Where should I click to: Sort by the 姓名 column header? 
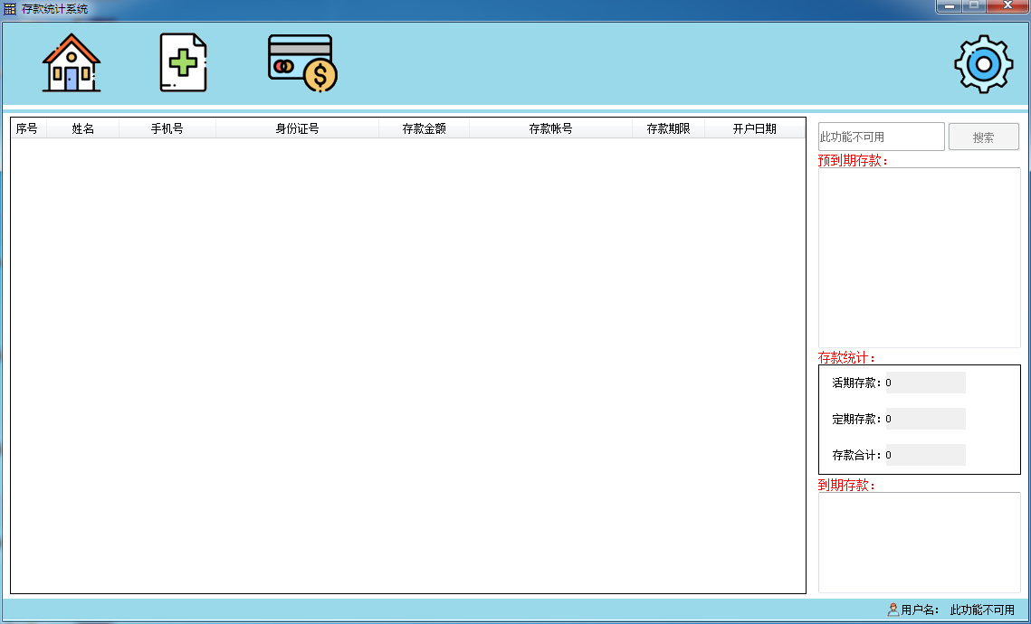pyautogui.click(x=83, y=128)
